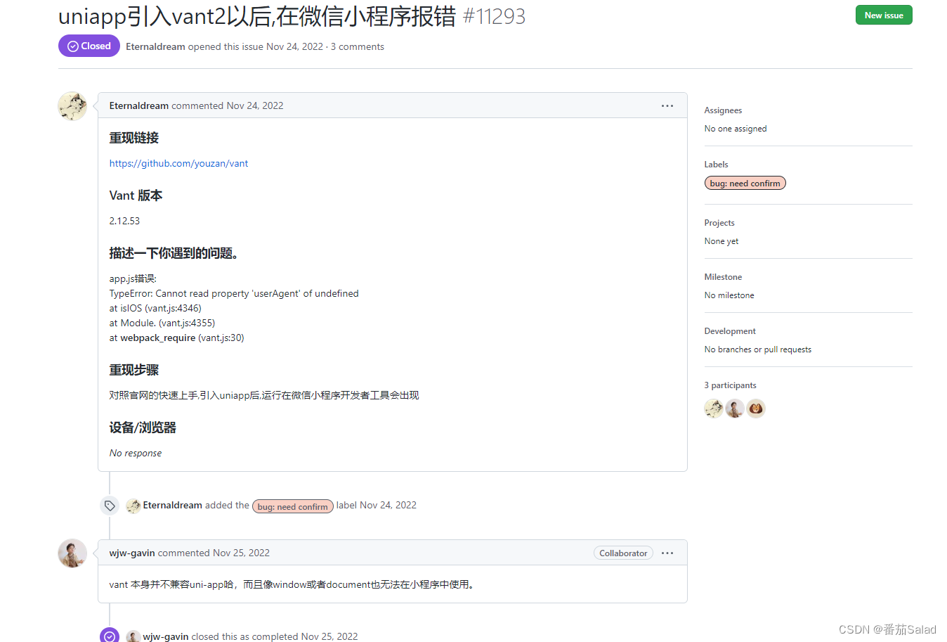Click the TypeError userAgent error line
This screenshot has width=947, height=642.
pos(234,293)
